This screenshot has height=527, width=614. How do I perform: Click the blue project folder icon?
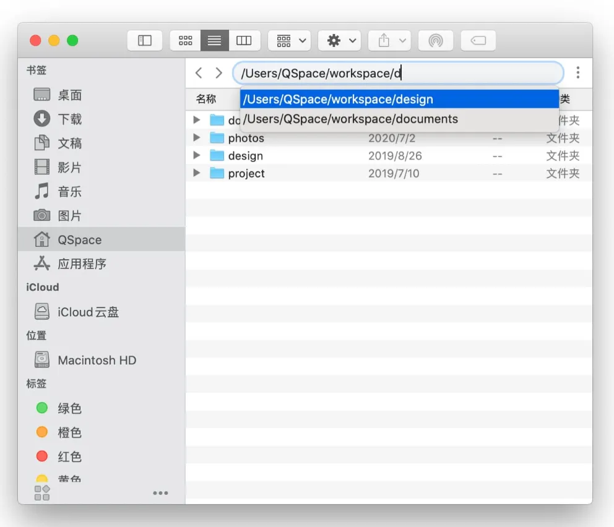click(217, 173)
